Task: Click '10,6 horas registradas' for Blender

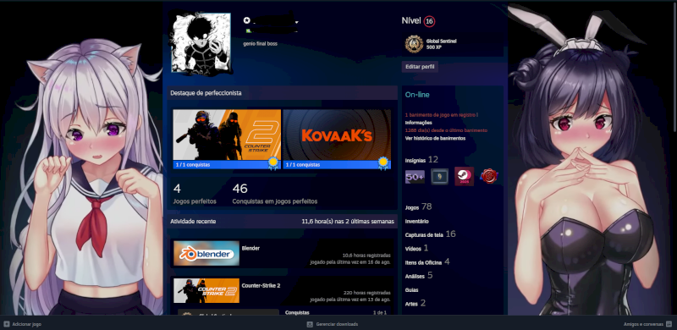Action: pyautogui.click(x=366, y=256)
